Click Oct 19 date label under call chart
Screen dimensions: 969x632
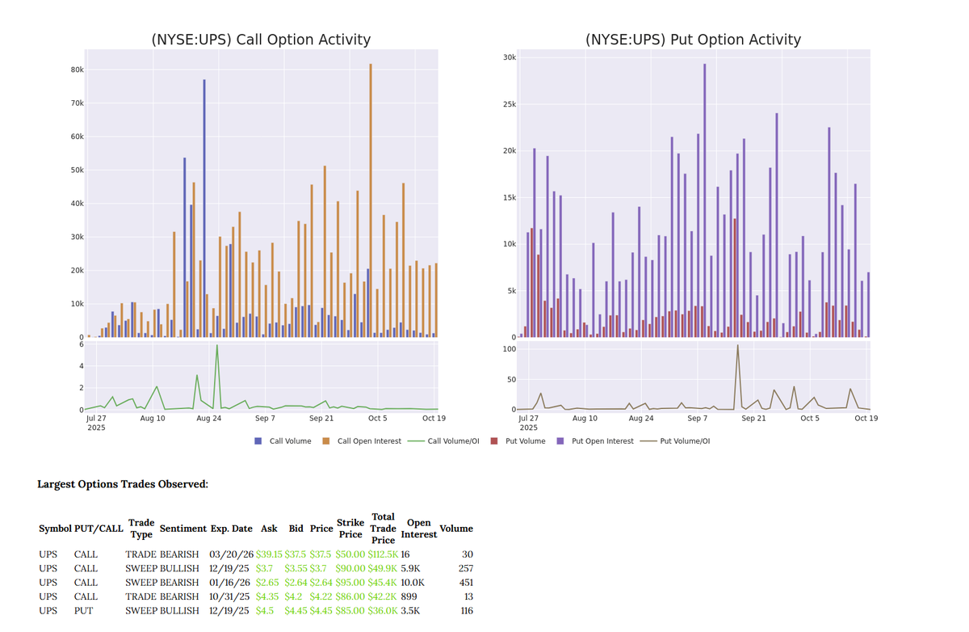[x=434, y=418]
